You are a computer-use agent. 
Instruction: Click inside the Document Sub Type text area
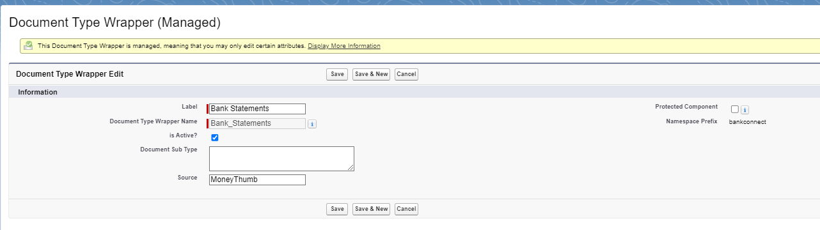(281, 158)
